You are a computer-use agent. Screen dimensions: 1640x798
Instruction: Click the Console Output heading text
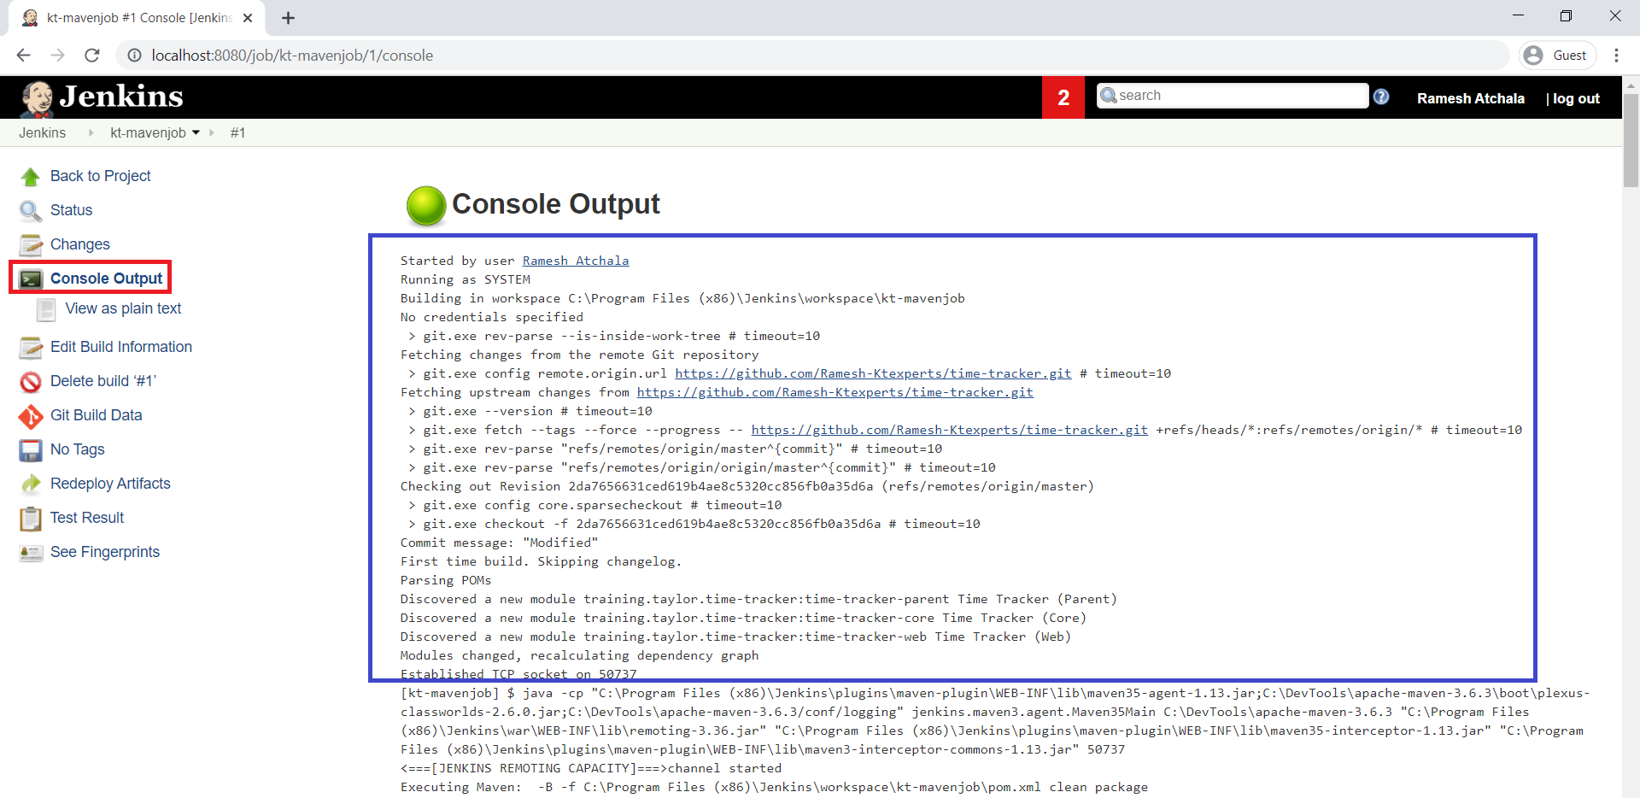556,204
